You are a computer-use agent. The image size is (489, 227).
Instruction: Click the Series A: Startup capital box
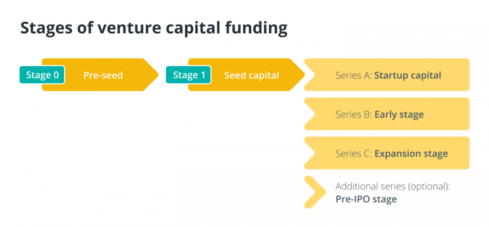[x=387, y=75]
